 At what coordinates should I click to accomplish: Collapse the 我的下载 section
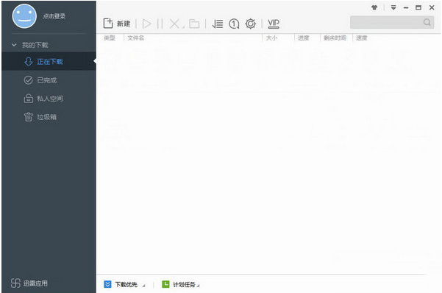pyautogui.click(x=14, y=45)
